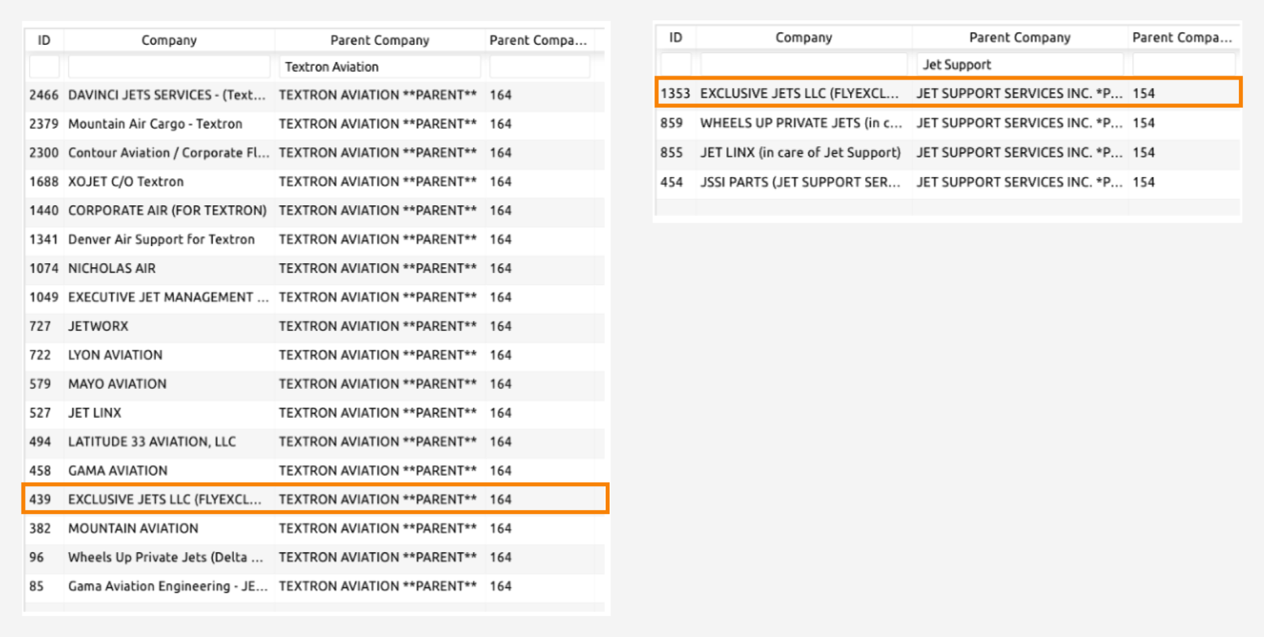Select the XOJET C/O Textron row
This screenshot has width=1264, height=637.
pos(315,182)
